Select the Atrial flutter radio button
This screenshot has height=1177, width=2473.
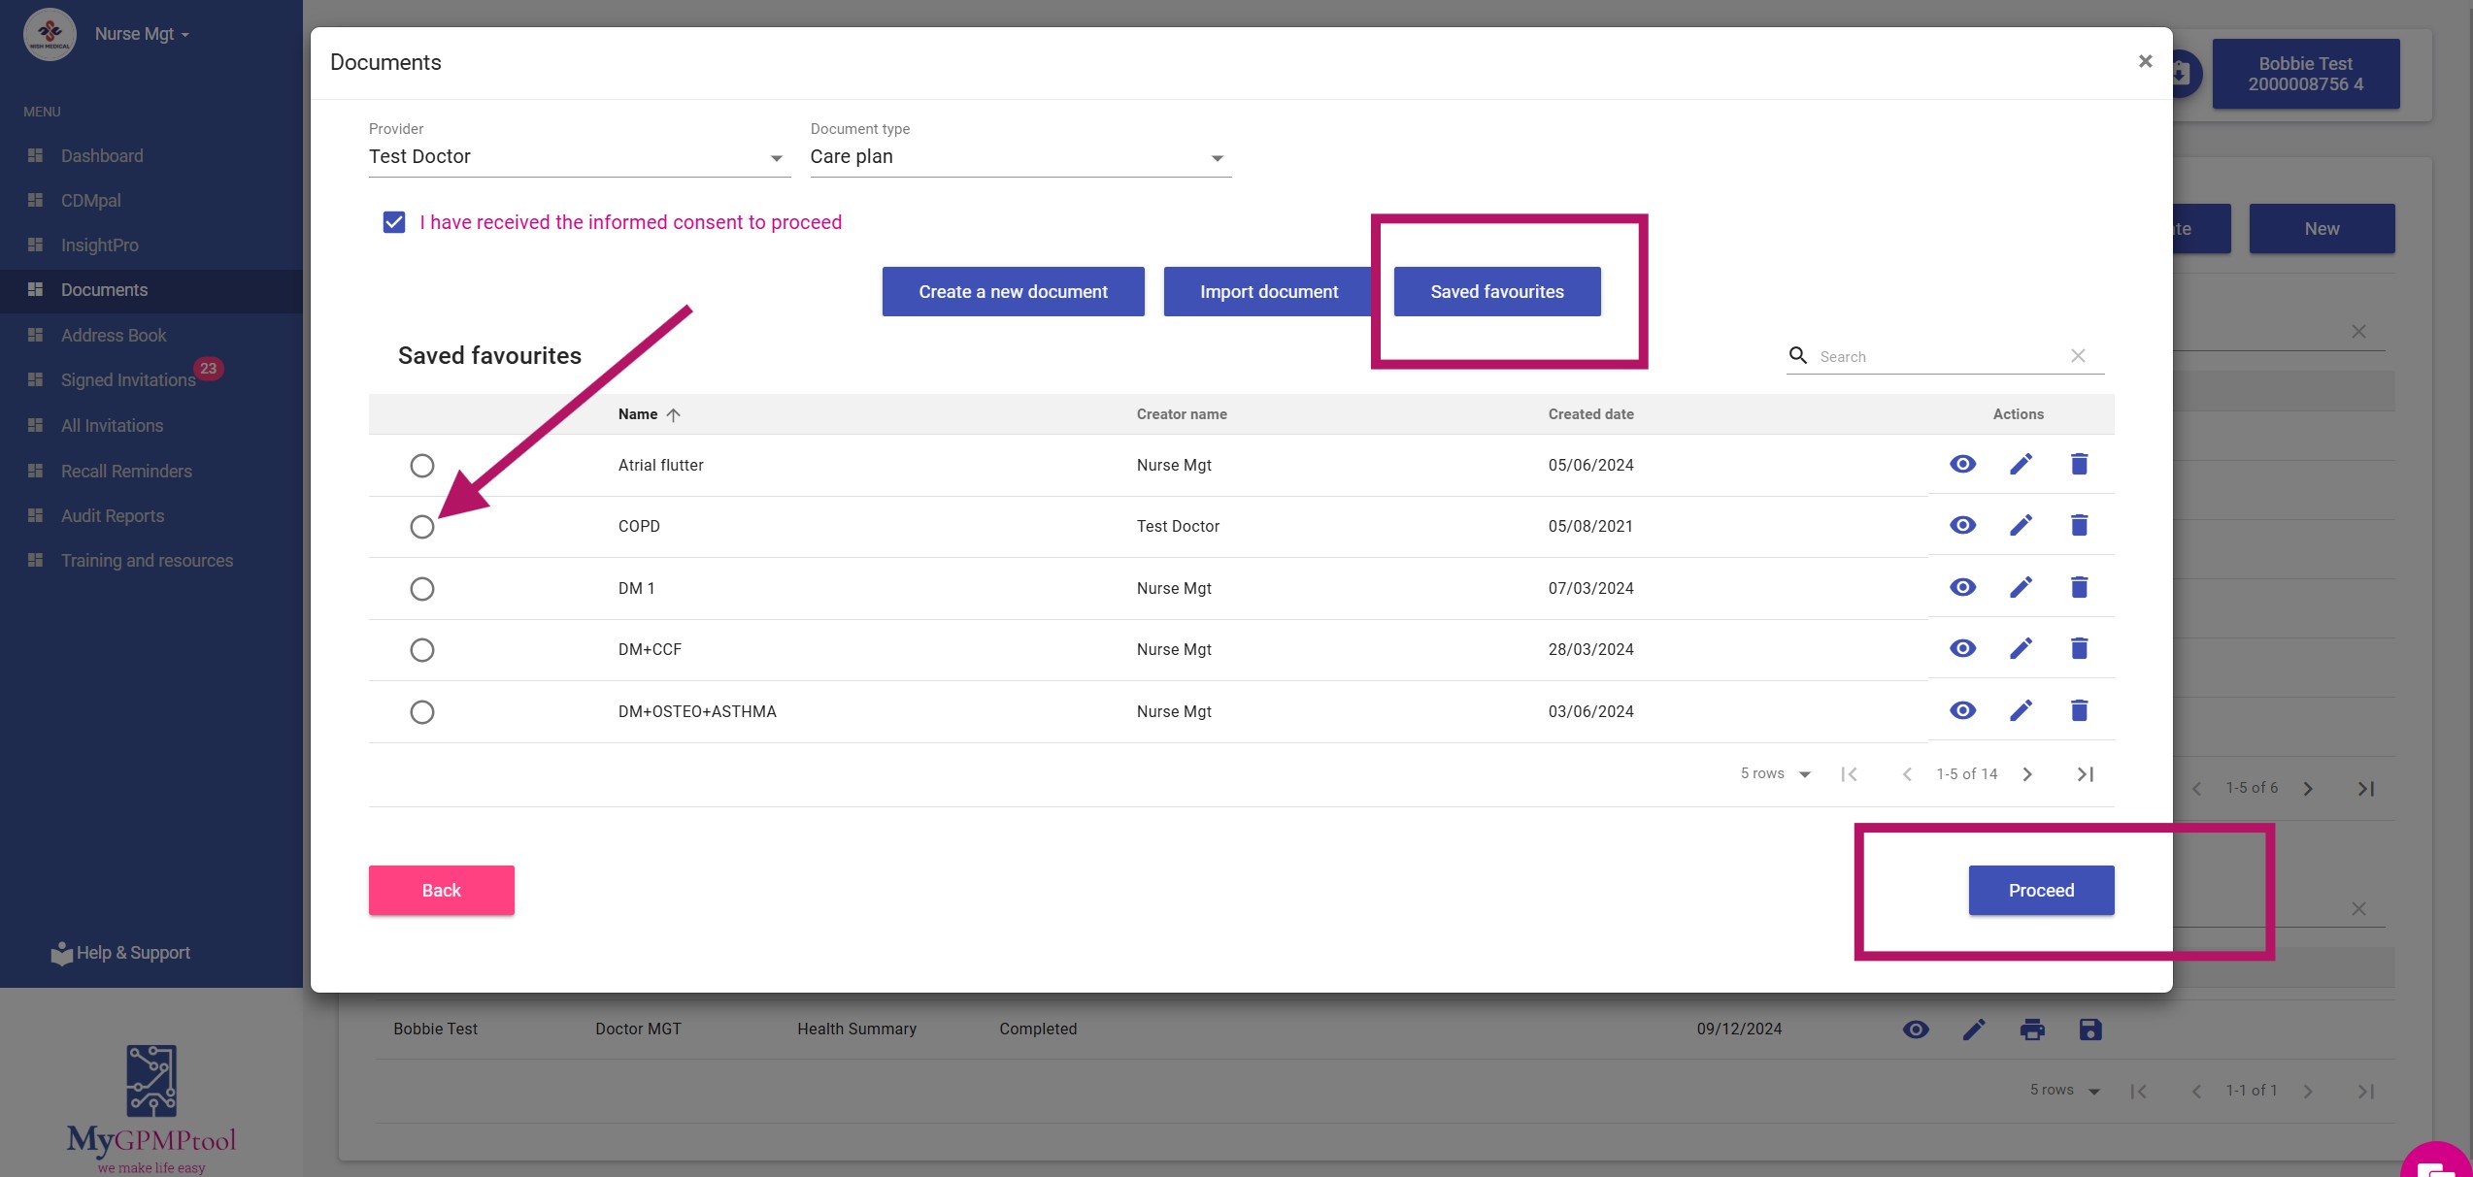421,466
